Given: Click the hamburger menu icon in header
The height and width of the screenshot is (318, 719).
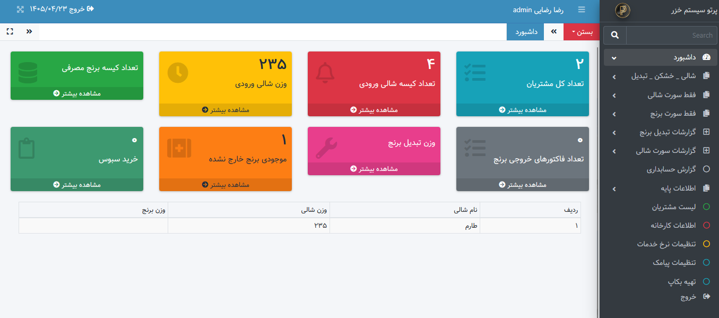Looking at the screenshot, I should pos(582,10).
